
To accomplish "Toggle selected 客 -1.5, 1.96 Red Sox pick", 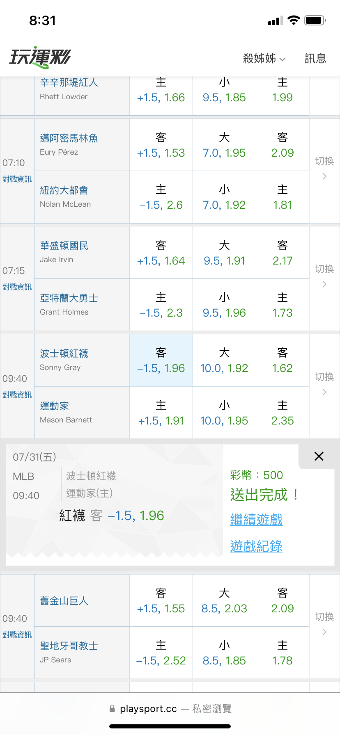I will (x=161, y=360).
